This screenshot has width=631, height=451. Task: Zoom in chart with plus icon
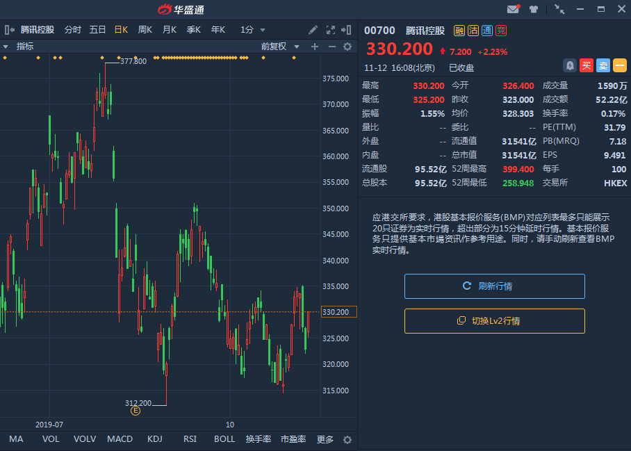[x=315, y=47]
